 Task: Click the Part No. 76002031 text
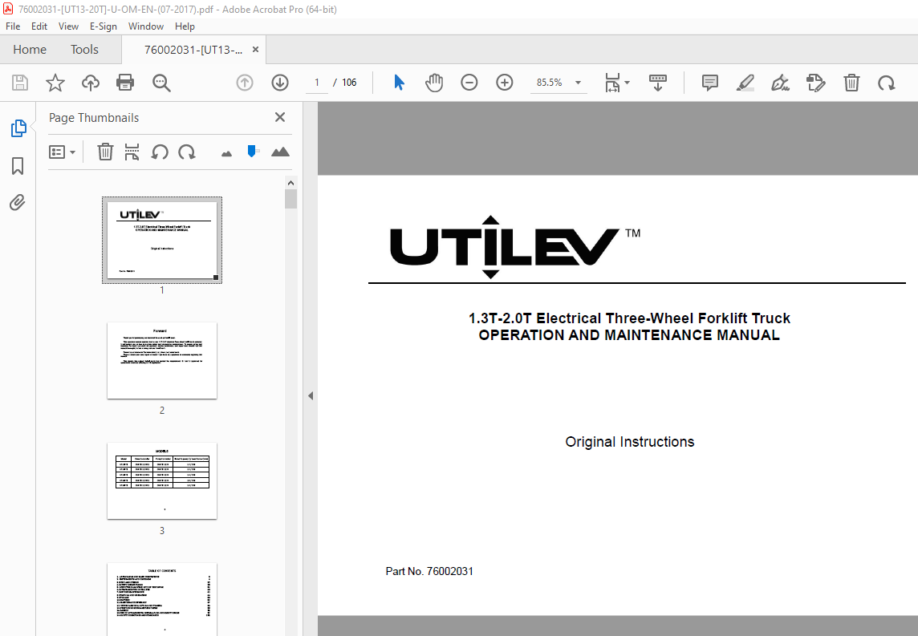(429, 571)
